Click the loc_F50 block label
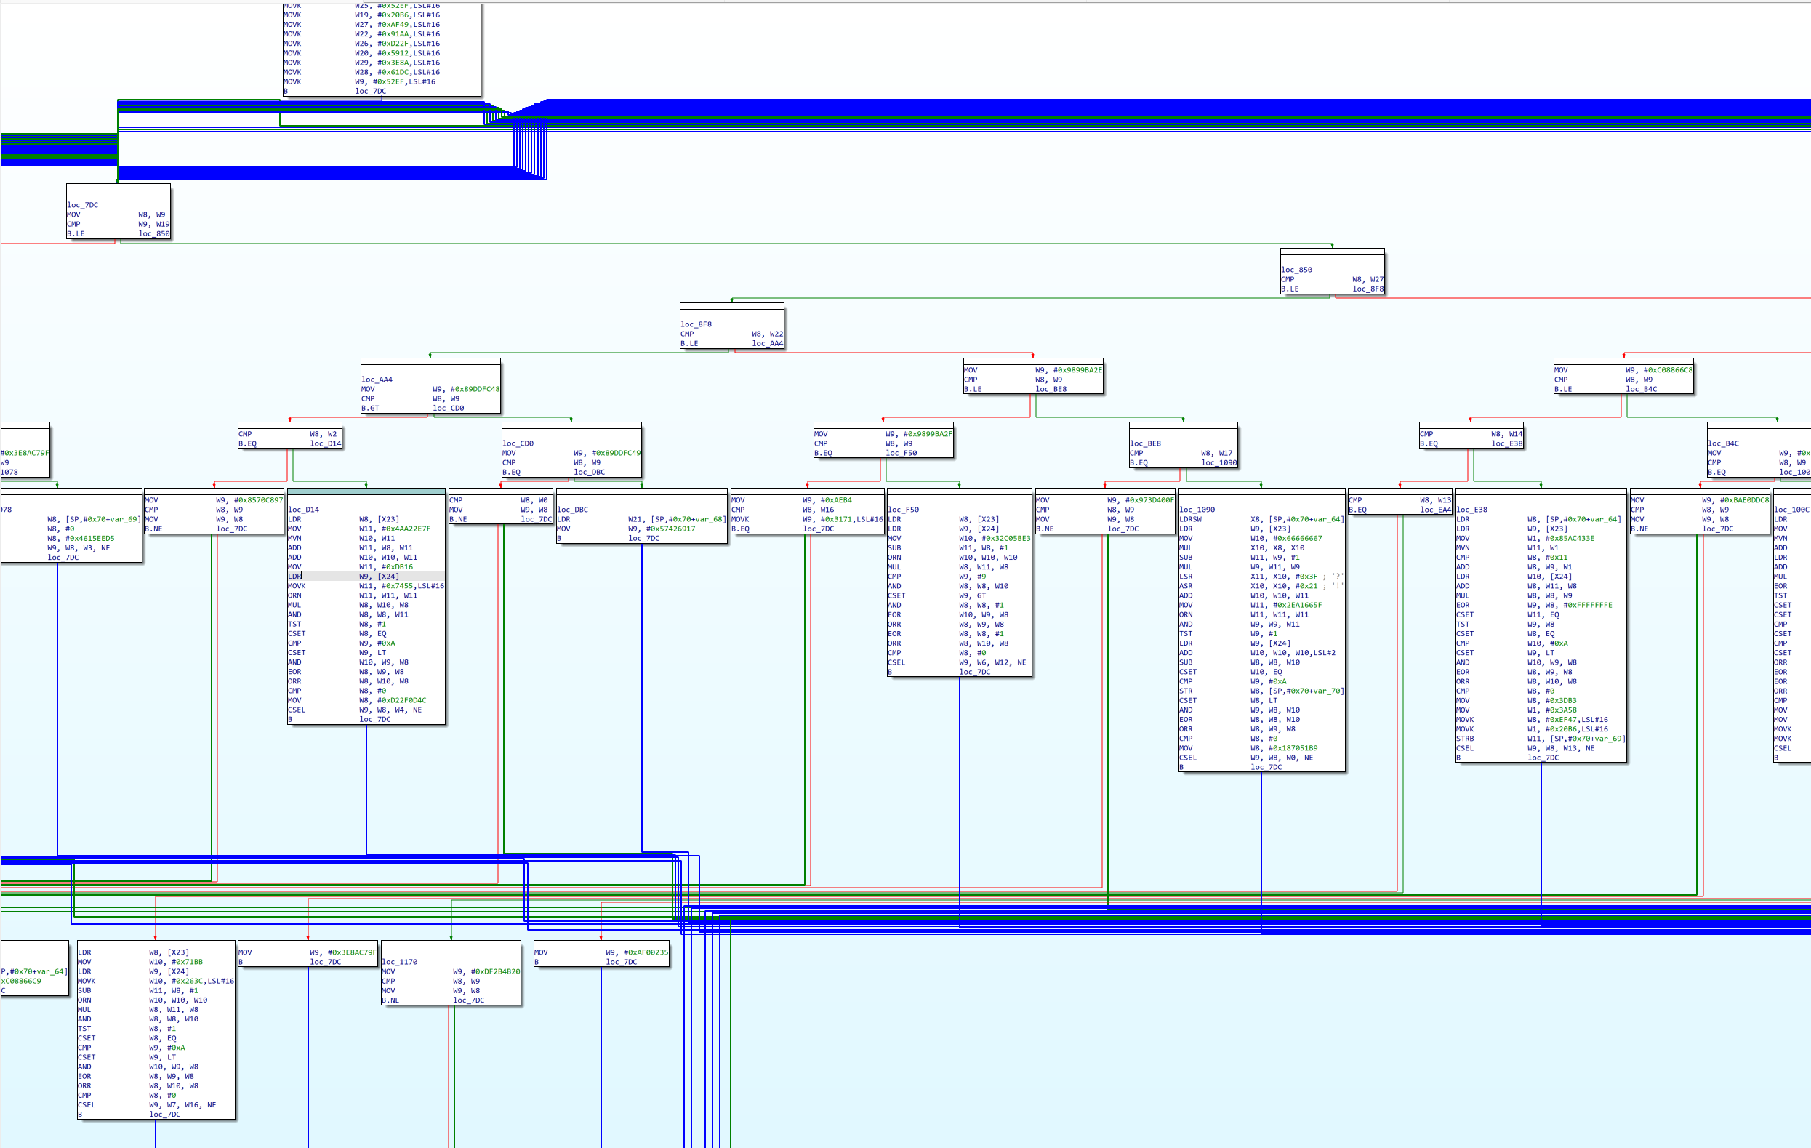Viewport: 1811px width, 1148px height. coord(902,510)
